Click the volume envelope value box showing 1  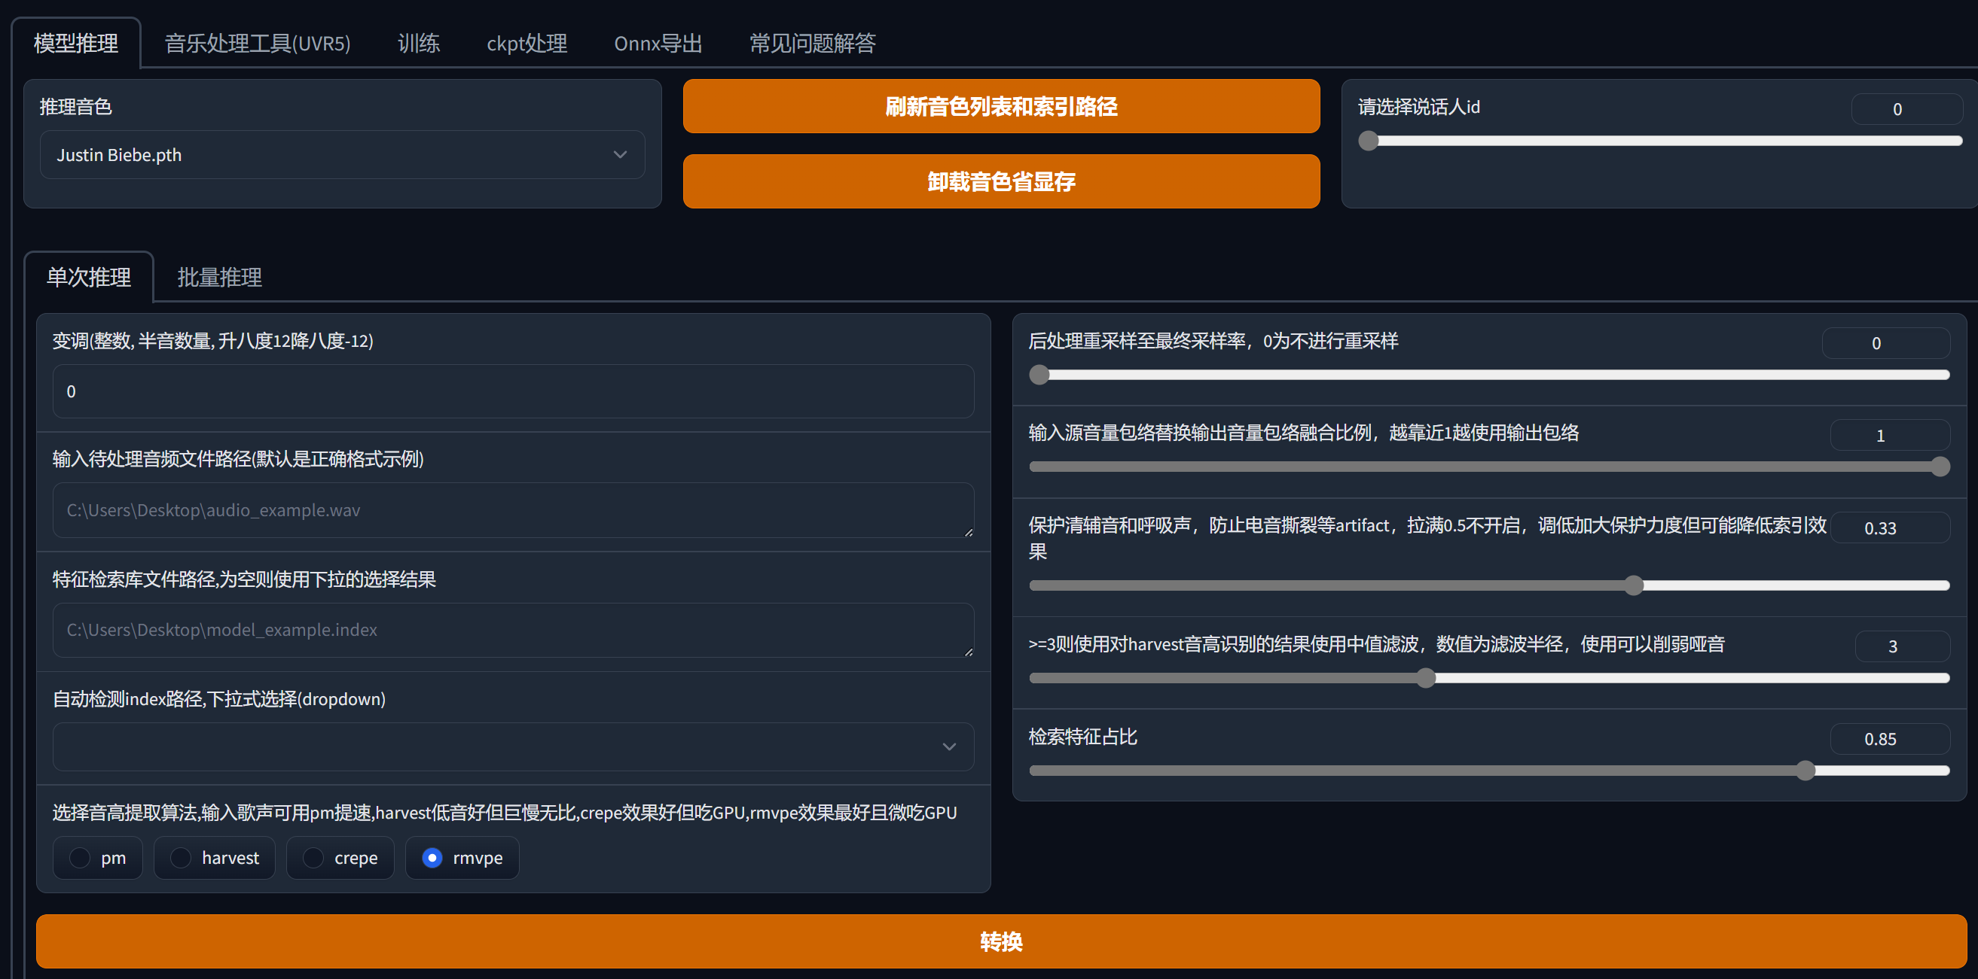tap(1890, 435)
